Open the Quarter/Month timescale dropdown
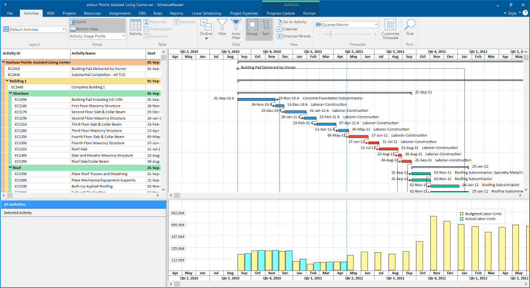 (376, 25)
